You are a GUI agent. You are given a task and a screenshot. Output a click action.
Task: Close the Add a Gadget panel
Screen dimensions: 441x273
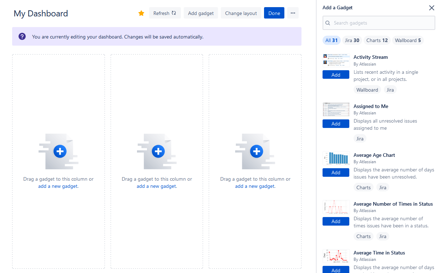(x=431, y=8)
